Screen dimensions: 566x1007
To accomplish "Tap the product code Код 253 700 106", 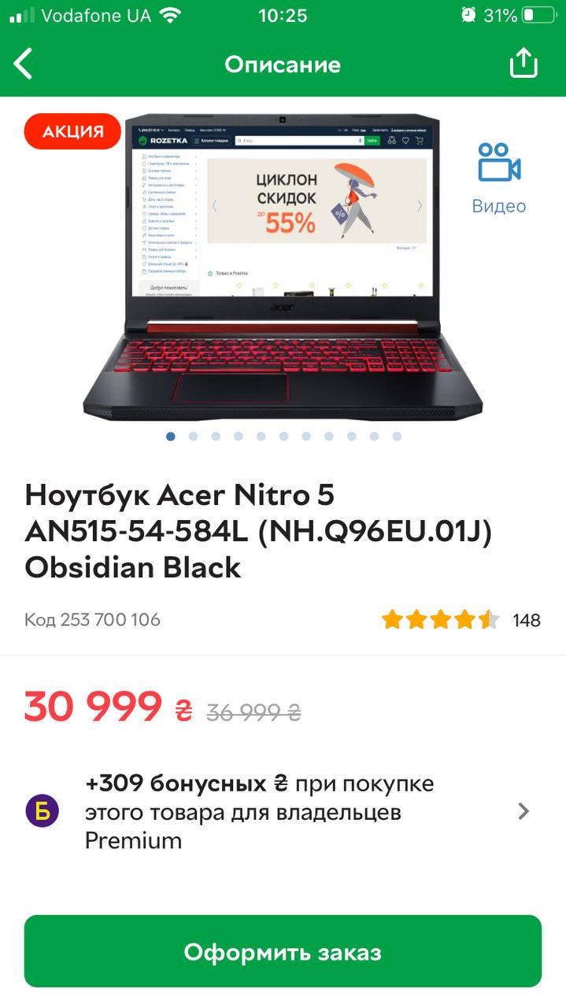I will click(x=92, y=620).
